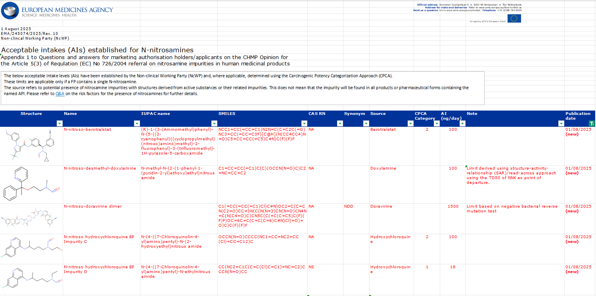Click the Doravirine source cell
This screenshot has width=596, height=296.
[391, 219]
